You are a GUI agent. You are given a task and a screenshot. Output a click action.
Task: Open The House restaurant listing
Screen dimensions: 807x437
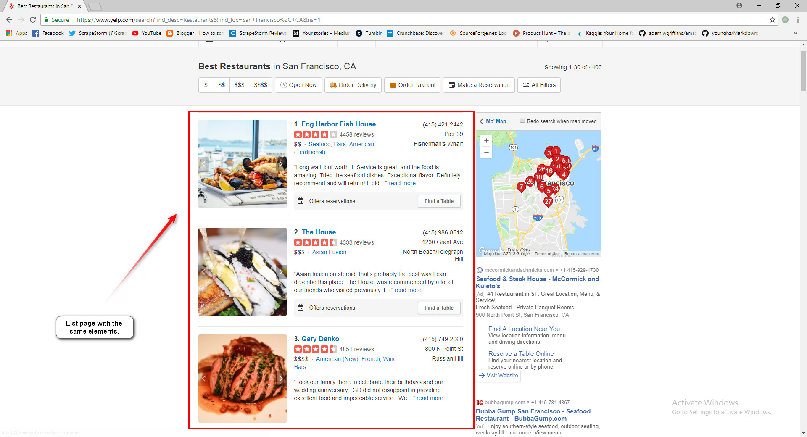point(319,232)
